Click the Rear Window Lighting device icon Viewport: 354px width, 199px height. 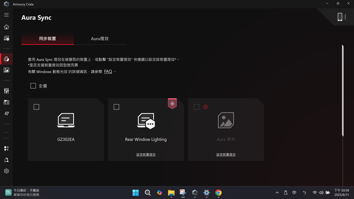[146, 121]
